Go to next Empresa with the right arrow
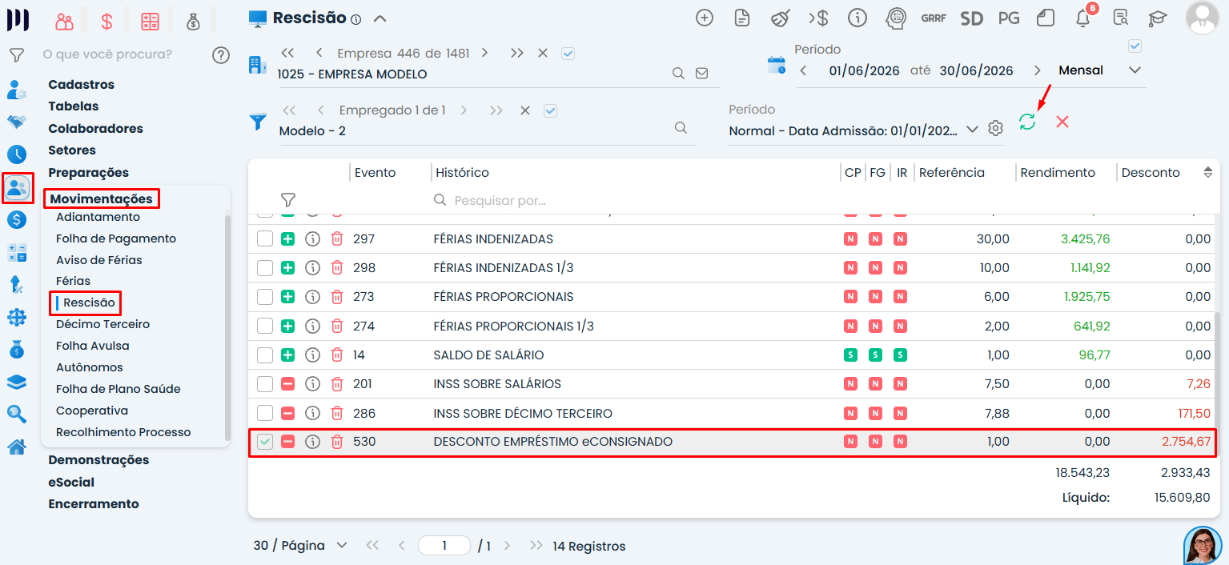Screen dimensions: 1229x565 click(484, 53)
